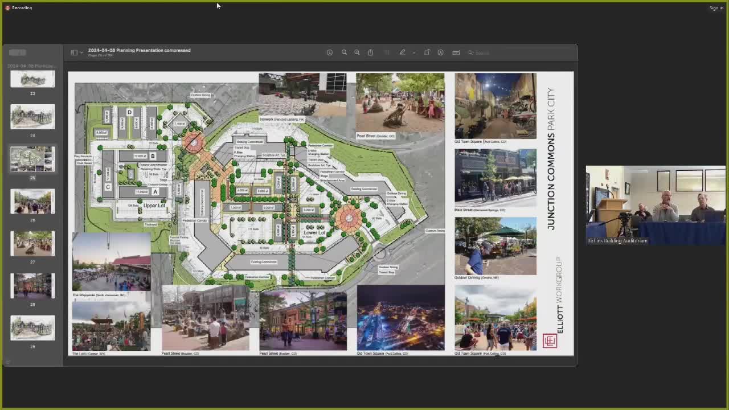Open page 27 thumbnail in the sidebar
729x410 pixels.
tap(32, 243)
